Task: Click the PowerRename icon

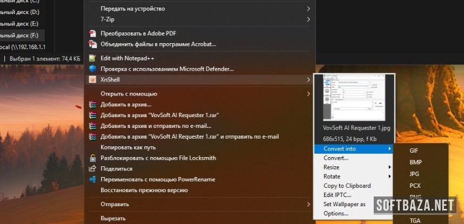Action: point(92,179)
